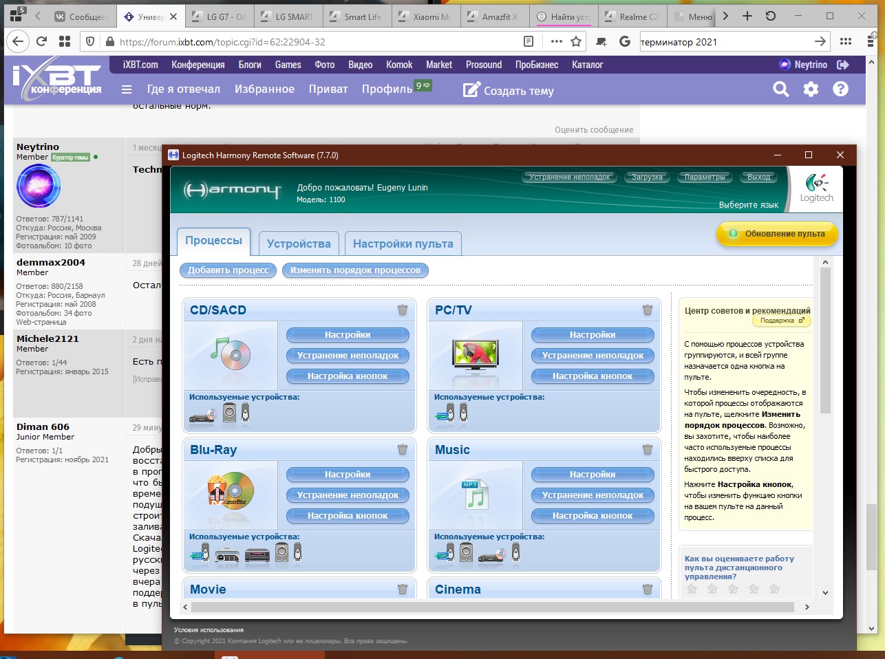The width and height of the screenshot is (885, 659).
Task: Click trash icon on PC/TV activity
Action: tap(647, 310)
